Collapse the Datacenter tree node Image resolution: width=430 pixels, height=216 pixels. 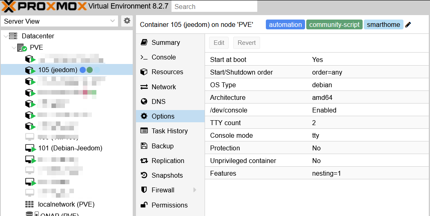tap(5, 36)
